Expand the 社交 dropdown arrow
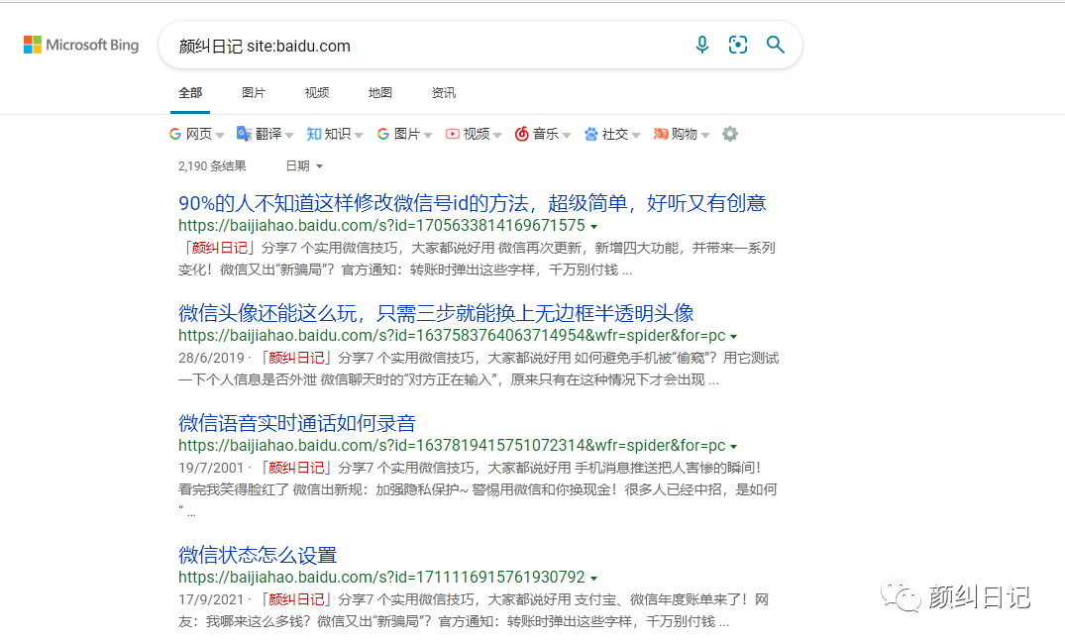The width and height of the screenshot is (1065, 643). (x=636, y=135)
